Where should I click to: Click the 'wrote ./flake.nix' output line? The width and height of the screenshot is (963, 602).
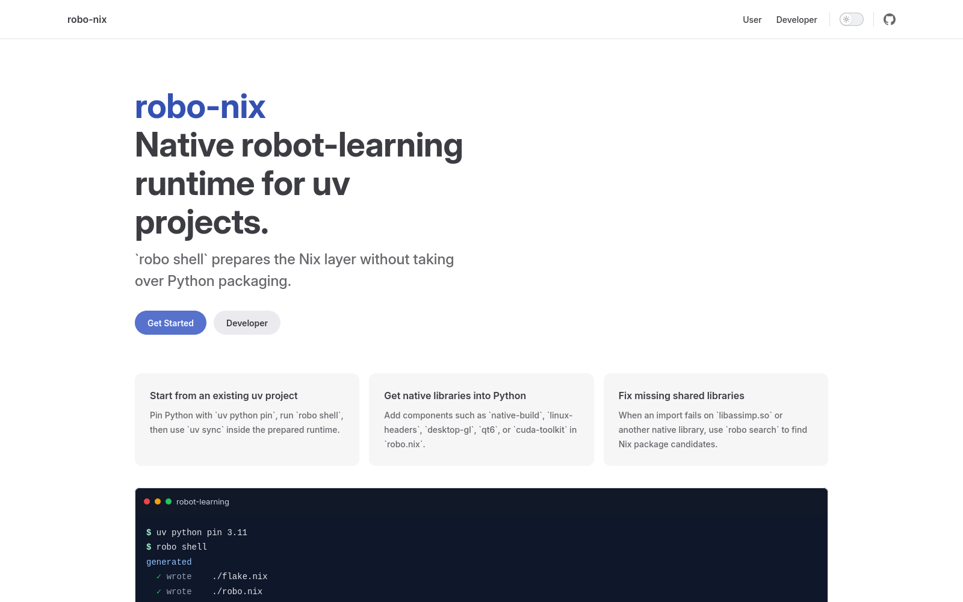(212, 576)
